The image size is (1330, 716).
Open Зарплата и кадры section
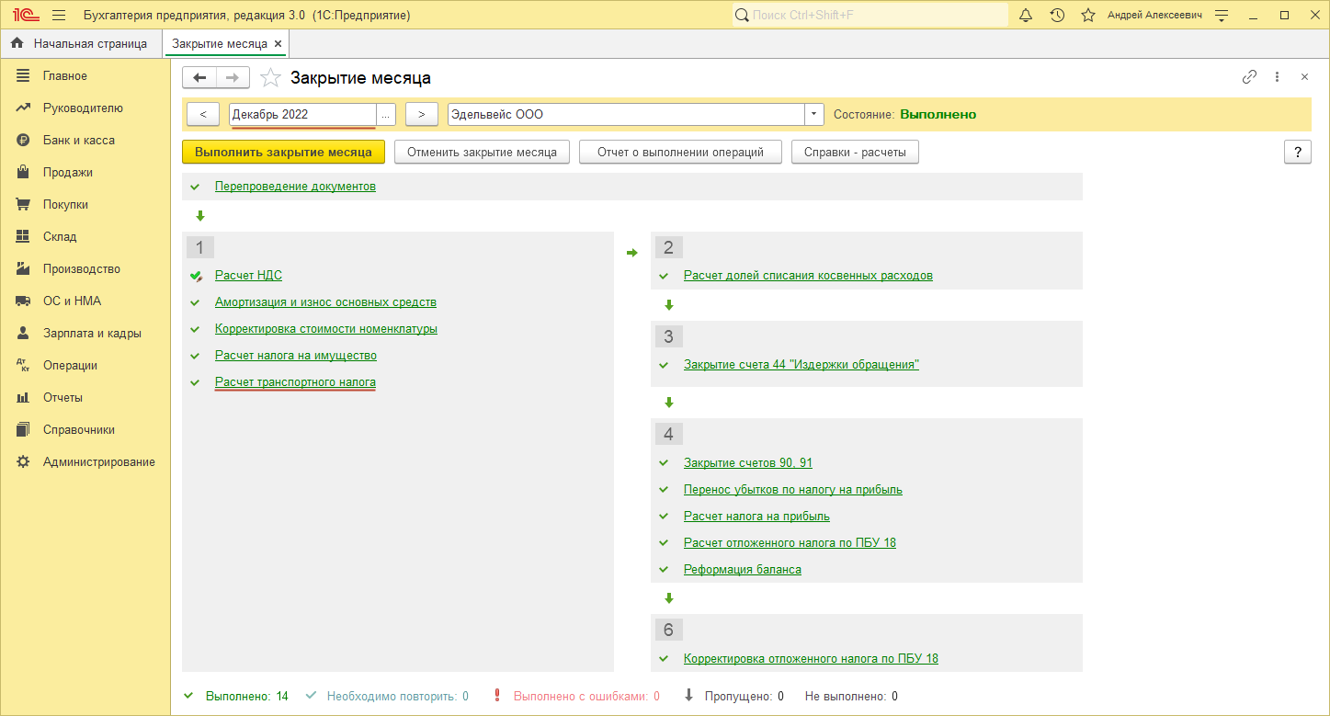click(x=92, y=333)
